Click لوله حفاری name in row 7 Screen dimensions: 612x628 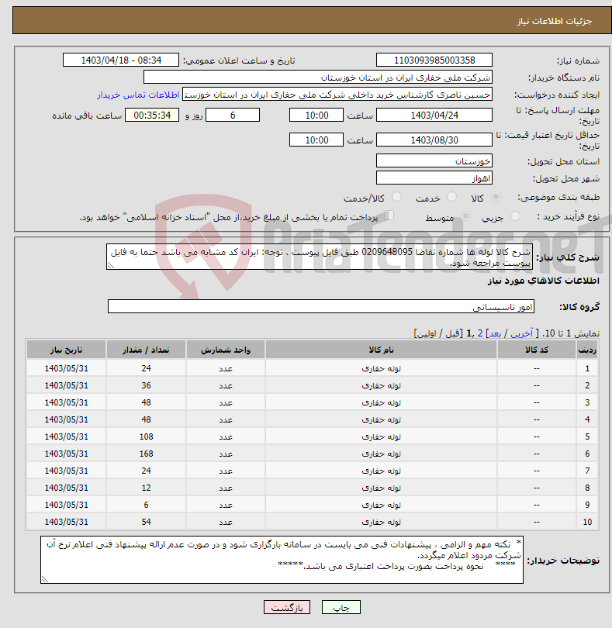(381, 471)
